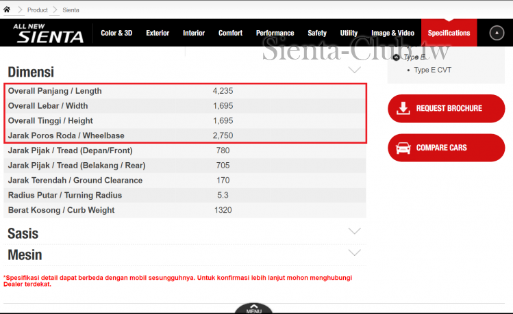Click the car icon on Compare Cars

403,148
